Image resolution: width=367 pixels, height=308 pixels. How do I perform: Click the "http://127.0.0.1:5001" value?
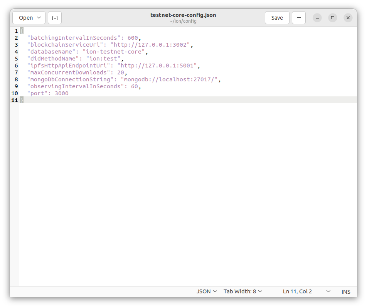click(157, 66)
